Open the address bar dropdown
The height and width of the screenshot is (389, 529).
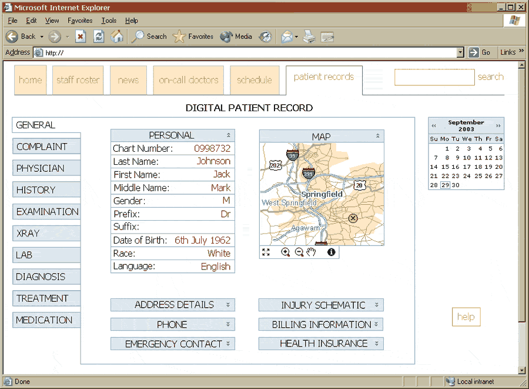coord(460,52)
